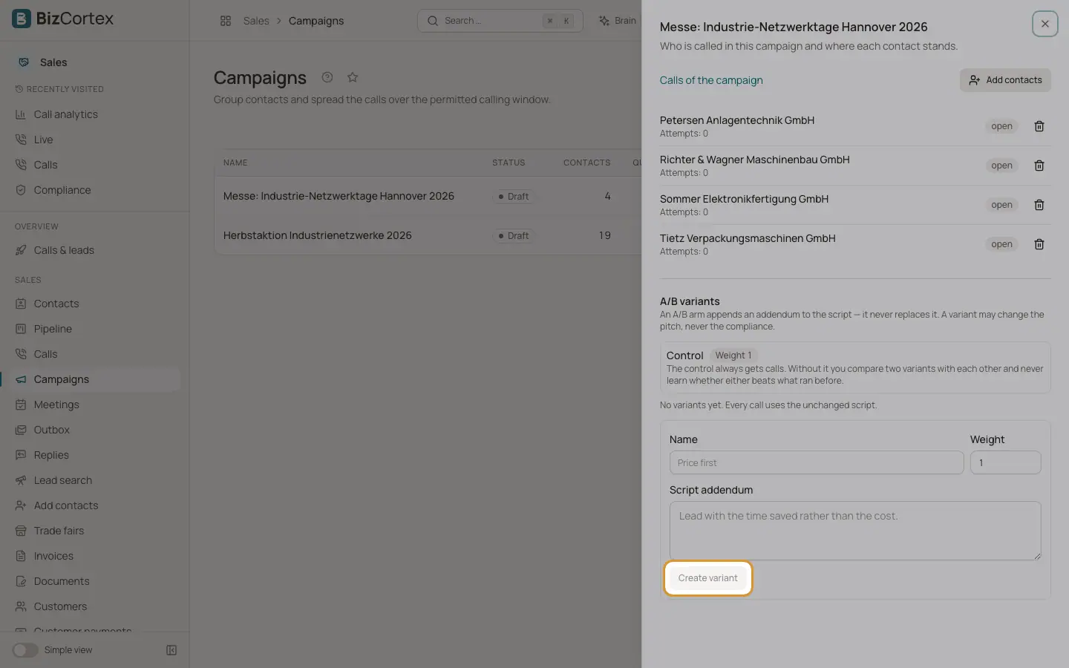Screen dimensions: 1069x668
Task: Delete the Petersen Anlagentechnik GmbH contact
Action: pos(1039,126)
